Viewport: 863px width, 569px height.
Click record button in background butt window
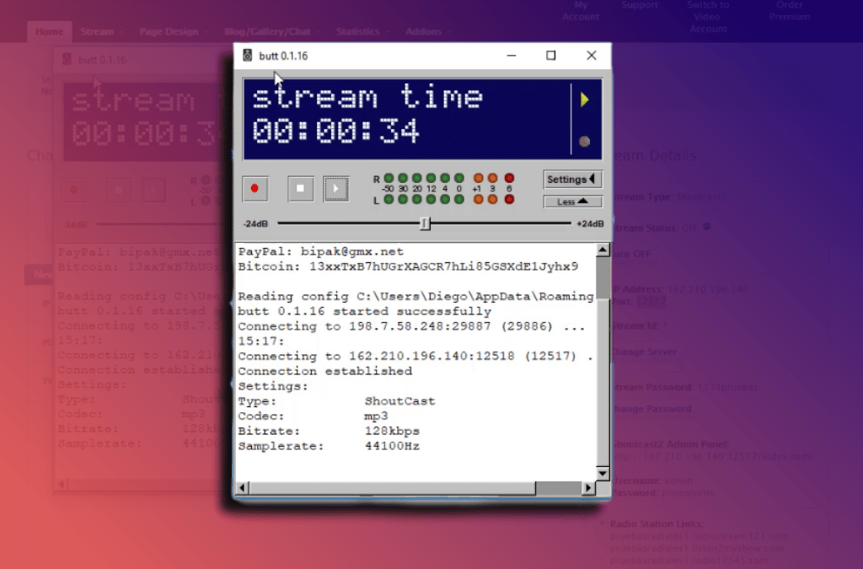(74, 191)
